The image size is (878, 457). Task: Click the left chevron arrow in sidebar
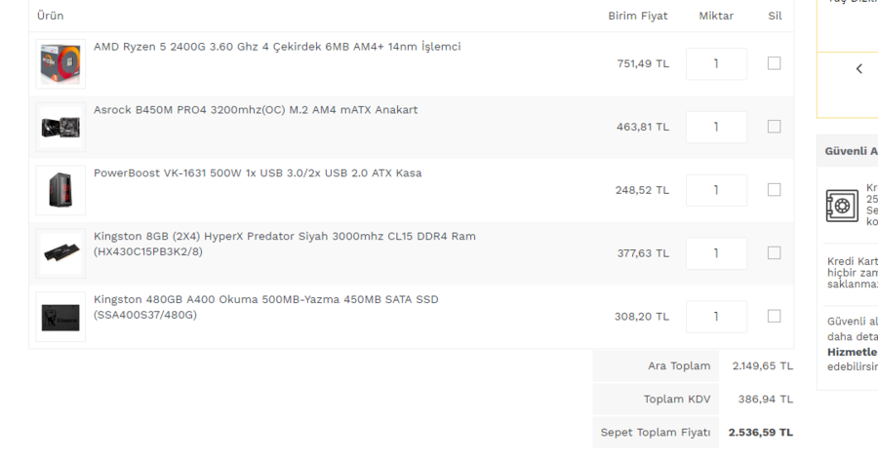point(859,69)
